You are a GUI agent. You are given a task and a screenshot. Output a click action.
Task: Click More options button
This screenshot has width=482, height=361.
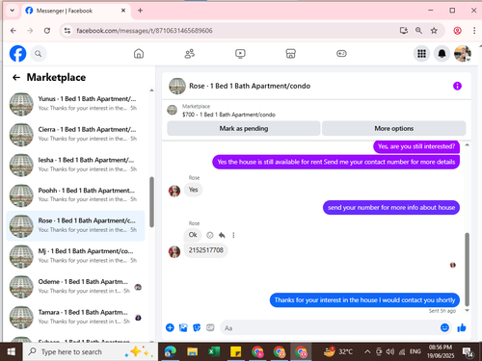[394, 128]
